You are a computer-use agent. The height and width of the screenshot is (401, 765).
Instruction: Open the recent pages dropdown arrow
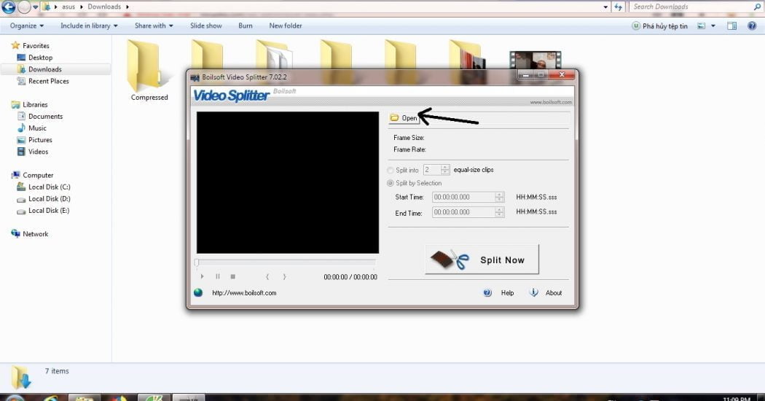35,7
